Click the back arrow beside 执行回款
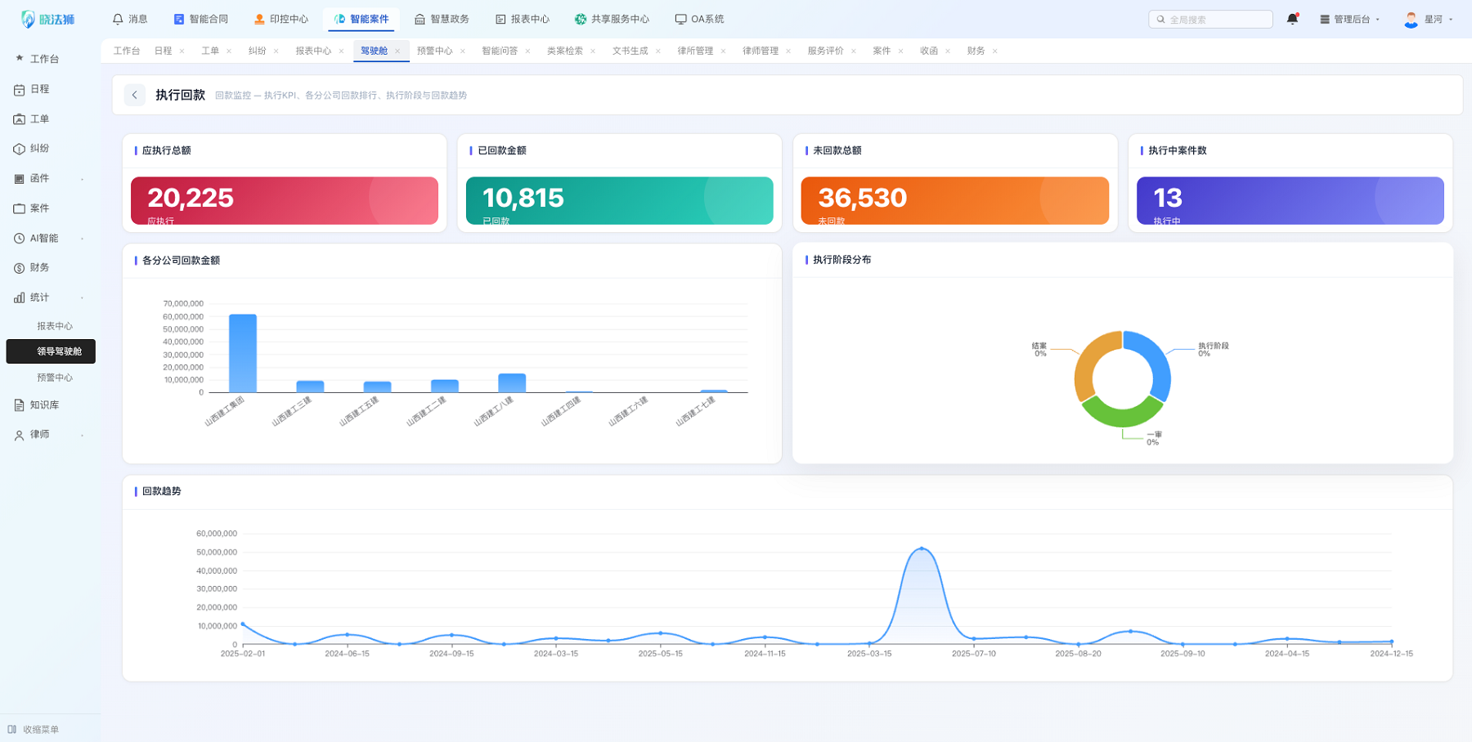Image resolution: width=1472 pixels, height=742 pixels. pos(135,95)
